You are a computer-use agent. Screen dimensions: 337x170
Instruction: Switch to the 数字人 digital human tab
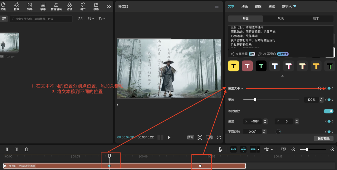[x=289, y=7]
